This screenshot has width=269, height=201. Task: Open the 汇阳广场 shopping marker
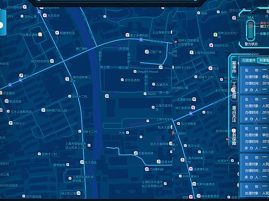point(147,52)
